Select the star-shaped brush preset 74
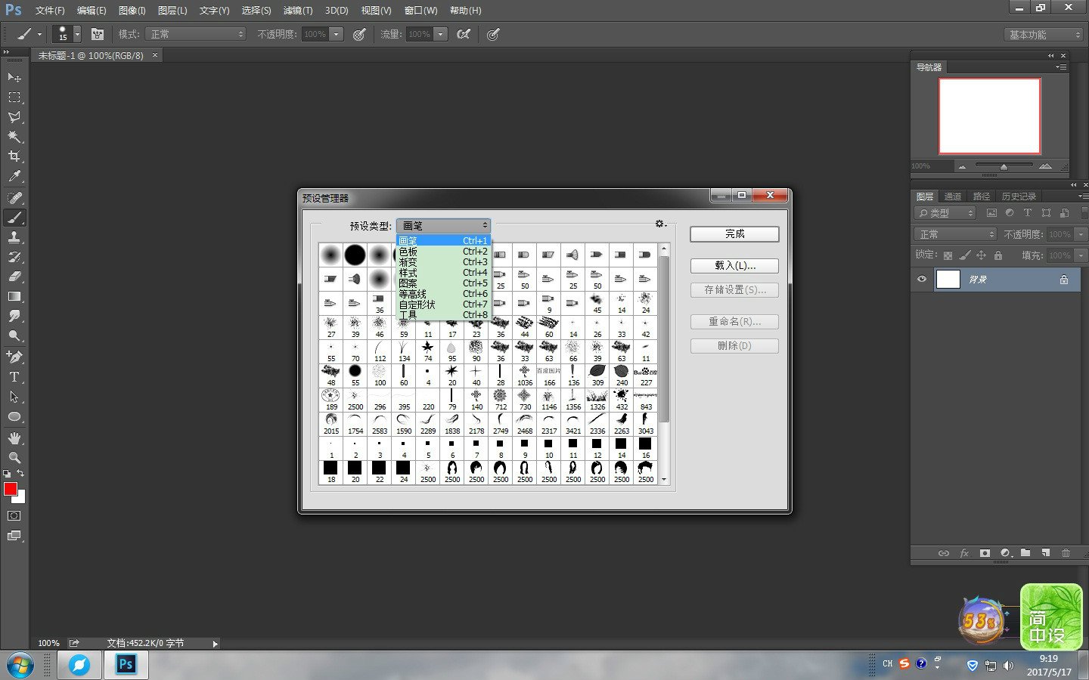The image size is (1089, 680). click(x=427, y=349)
